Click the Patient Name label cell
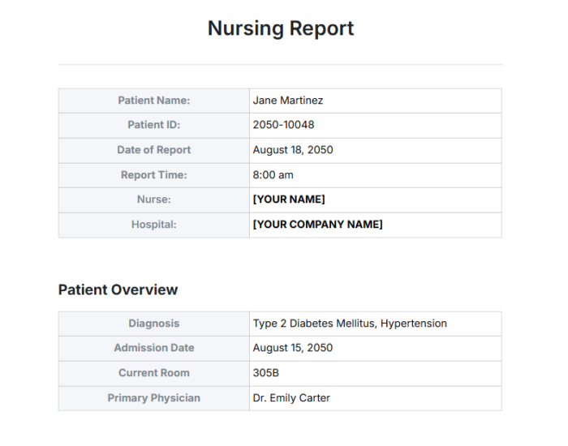This screenshot has height=446, width=568. point(153,101)
